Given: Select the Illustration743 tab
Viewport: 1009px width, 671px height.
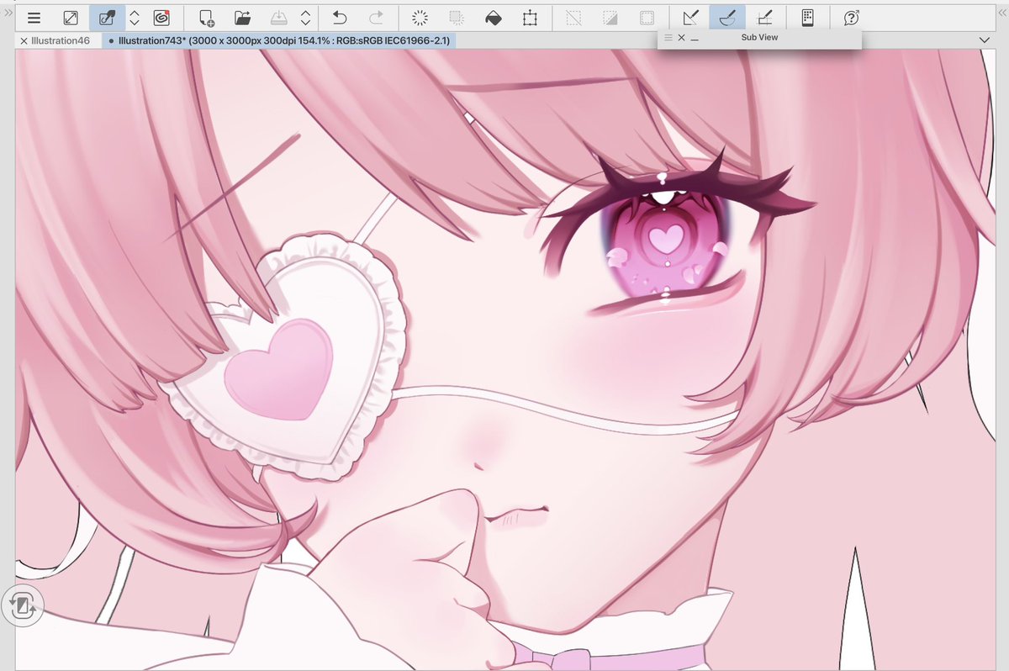Looking at the screenshot, I should pos(277,40).
